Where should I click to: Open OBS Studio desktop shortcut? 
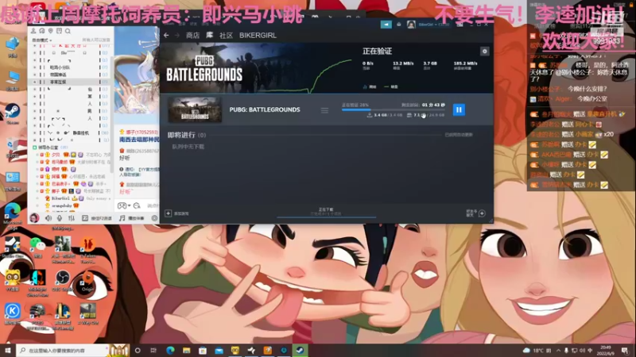(62, 282)
